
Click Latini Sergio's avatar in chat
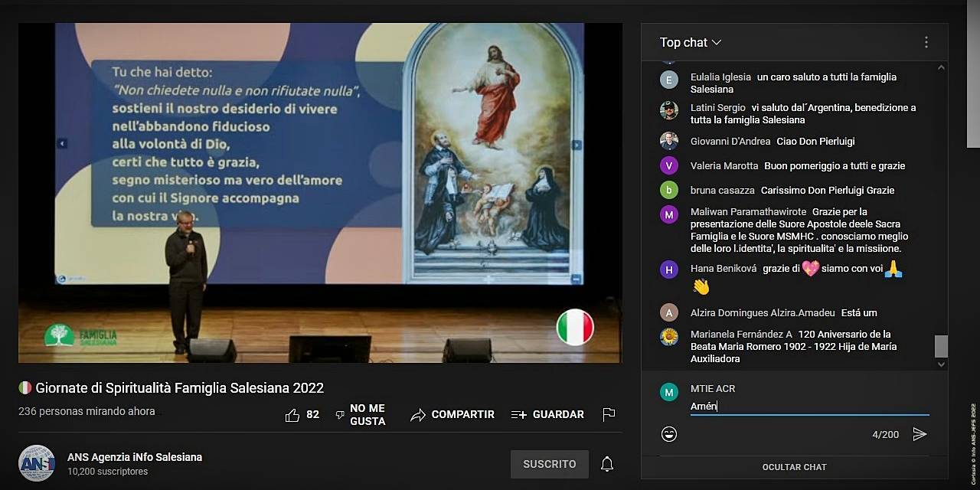669,110
